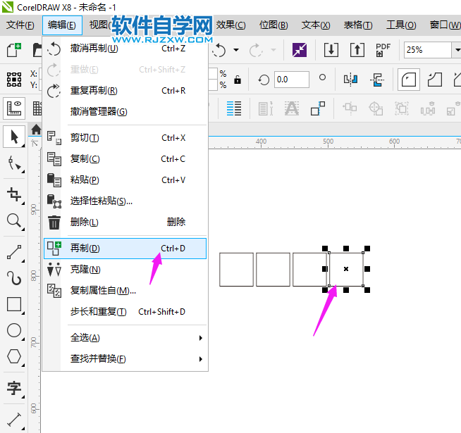This screenshot has height=433, width=461.
Task: Click the Mirror vertically icon
Action: pos(377,80)
